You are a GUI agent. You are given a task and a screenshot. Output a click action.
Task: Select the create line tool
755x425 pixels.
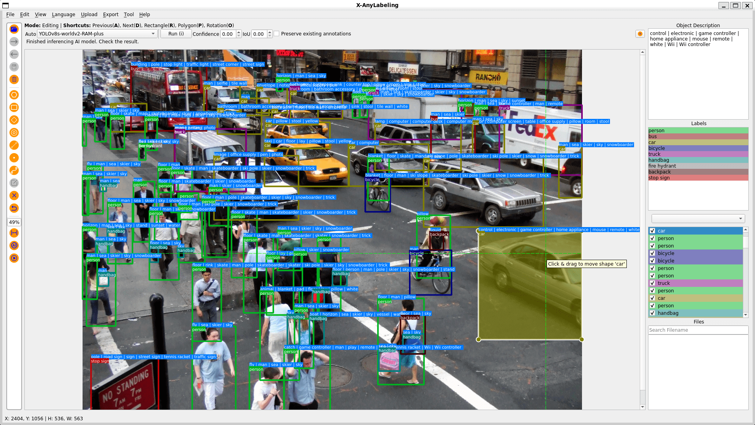(14, 145)
